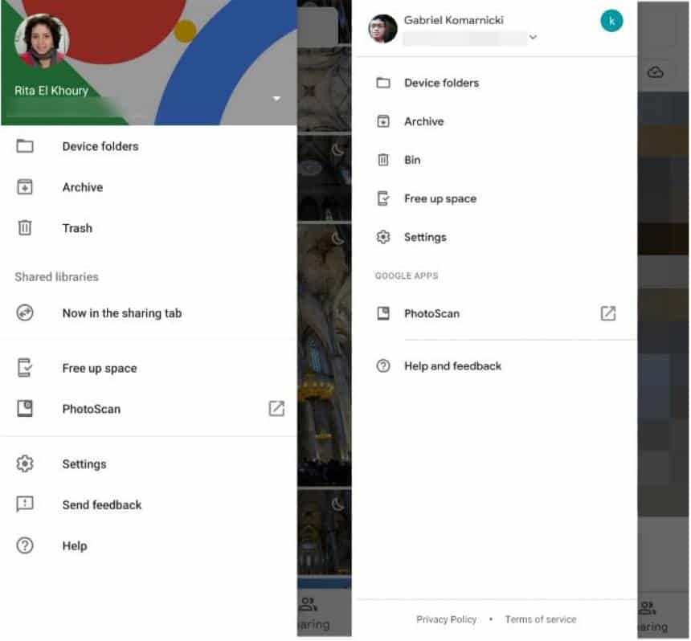Click the Send feedback icon
Viewport: 691px width, 641px height.
click(25, 504)
